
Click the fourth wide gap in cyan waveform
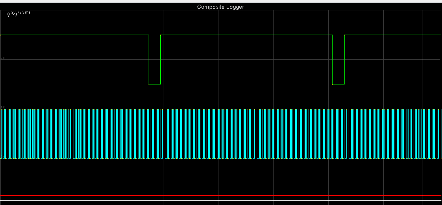click(349, 134)
